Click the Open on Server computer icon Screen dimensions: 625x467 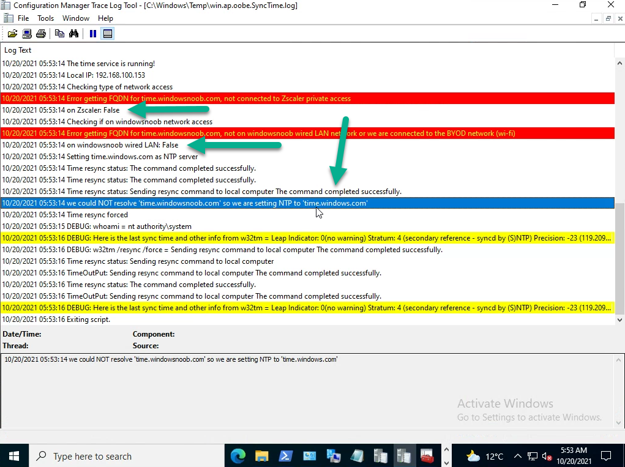click(27, 34)
